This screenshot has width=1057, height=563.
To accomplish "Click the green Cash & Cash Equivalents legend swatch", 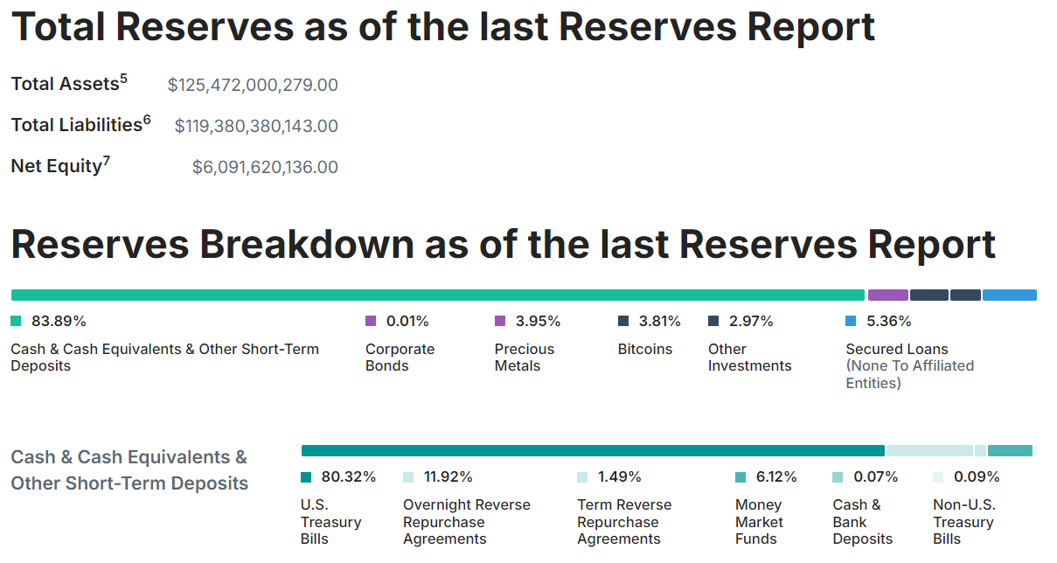I will point(16,321).
